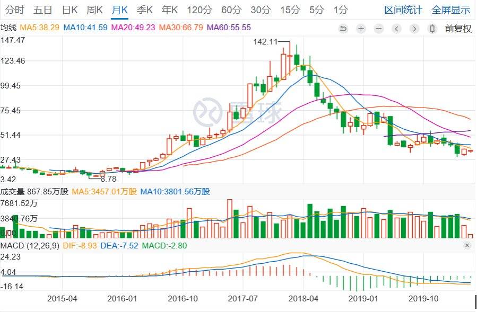Close the MACD indicator panel
This screenshot has width=477, height=312.
click(467, 246)
